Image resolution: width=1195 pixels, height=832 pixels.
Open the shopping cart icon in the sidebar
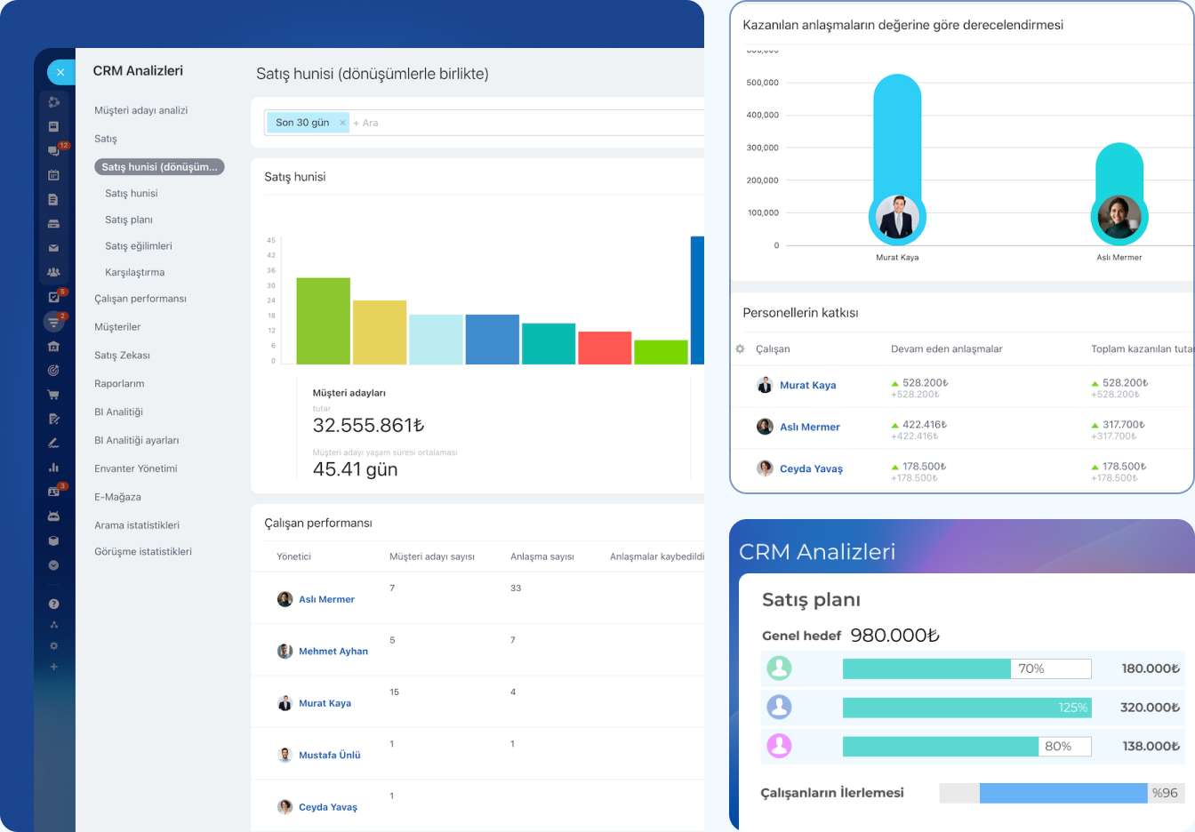(x=53, y=394)
